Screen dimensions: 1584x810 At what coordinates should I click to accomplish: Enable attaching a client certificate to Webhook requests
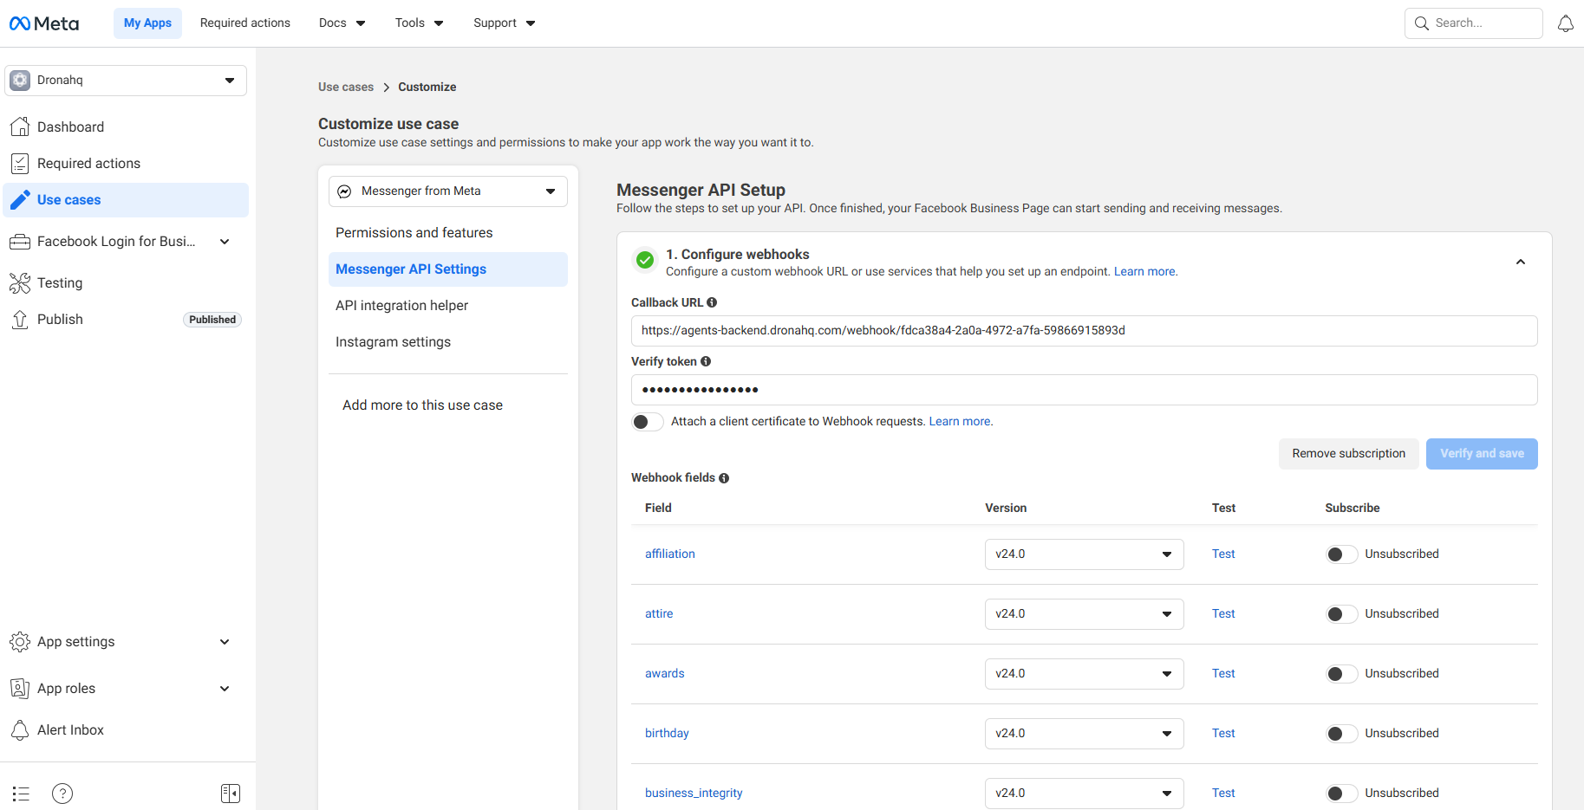647,421
